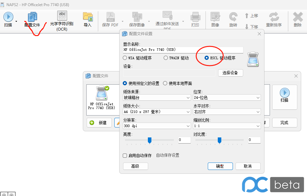Click the 选择设备 button
The height and width of the screenshot is (196, 307).
coord(230,73)
